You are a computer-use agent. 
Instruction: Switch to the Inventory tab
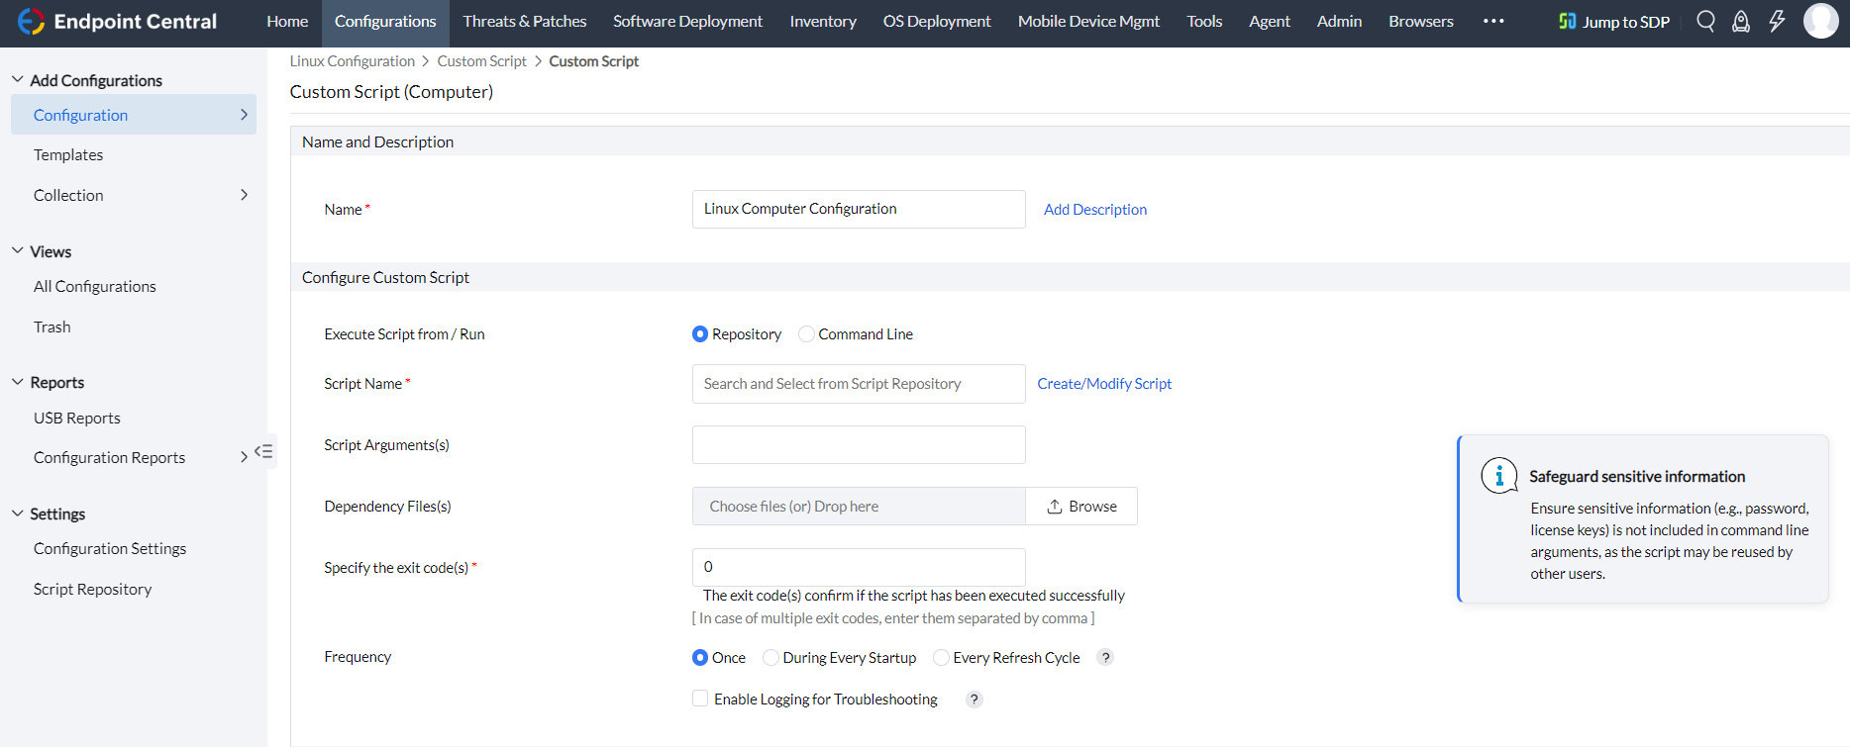822,21
